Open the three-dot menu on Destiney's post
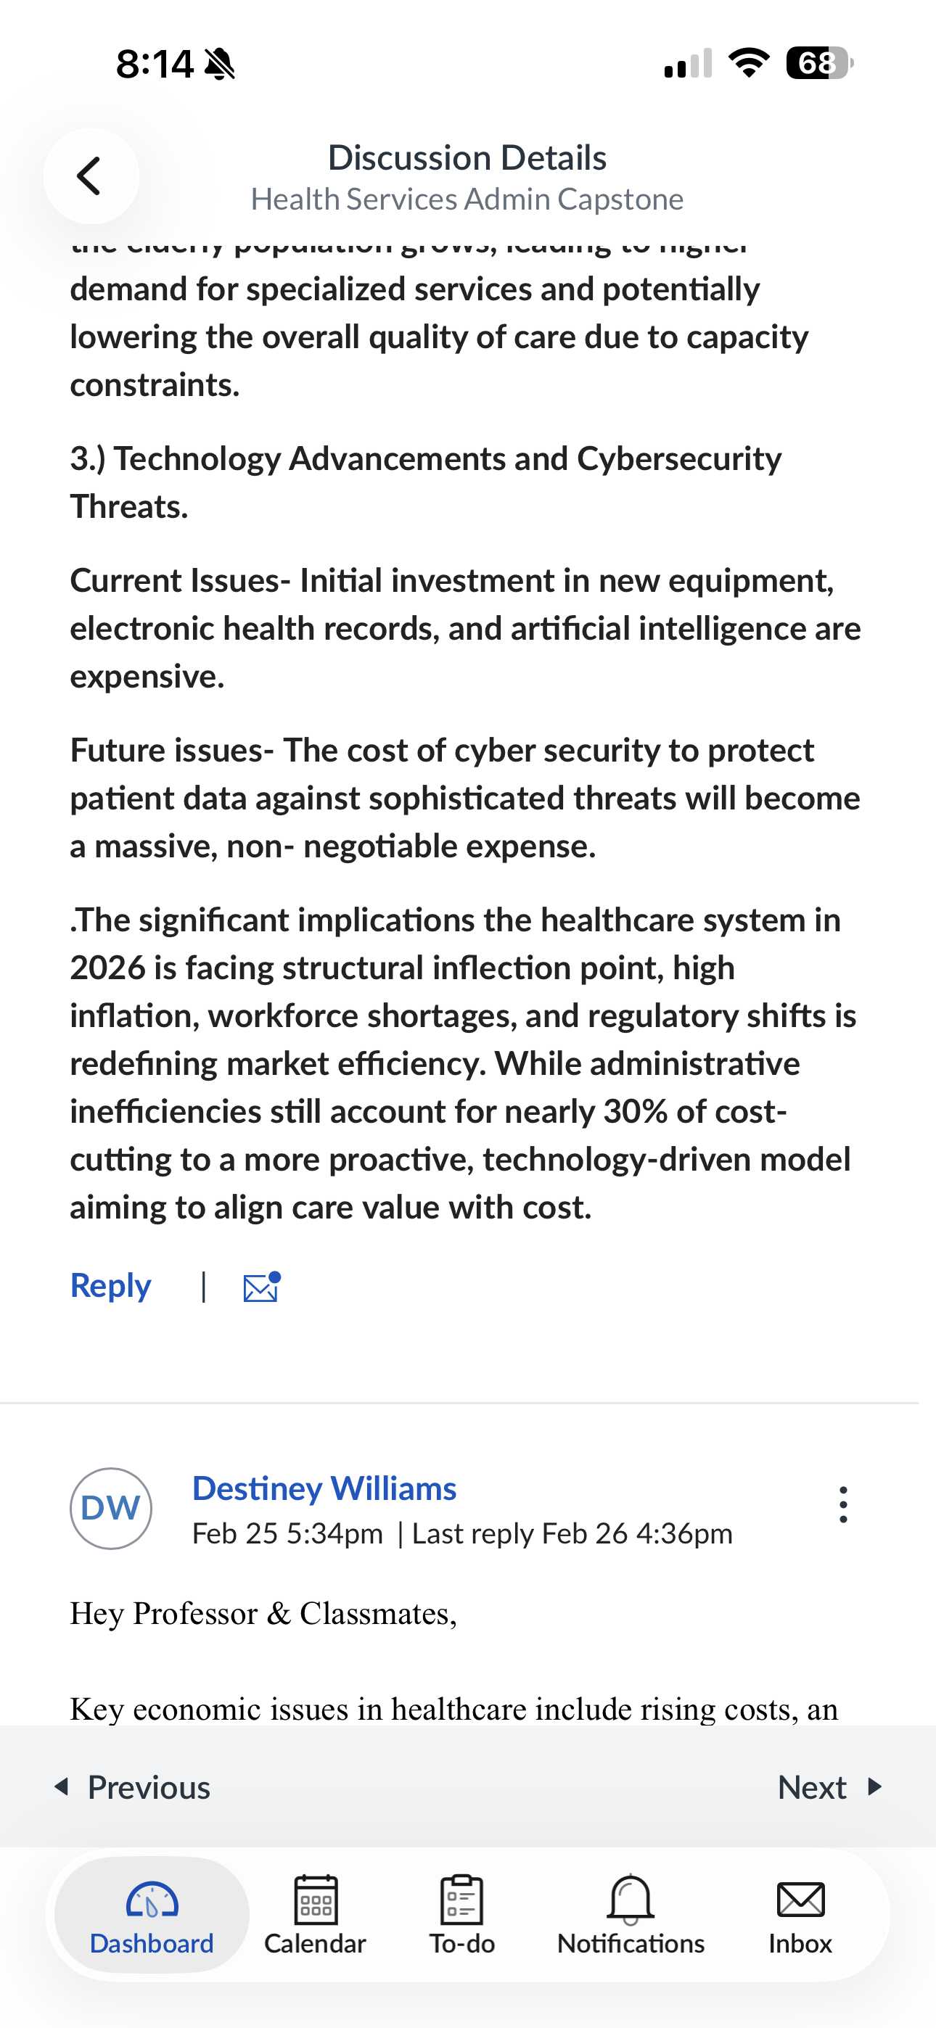Image resolution: width=936 pixels, height=2028 pixels. click(x=843, y=1504)
